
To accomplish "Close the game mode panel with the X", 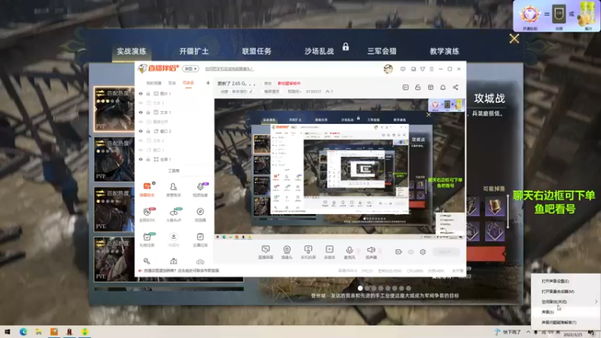I will [x=514, y=38].
